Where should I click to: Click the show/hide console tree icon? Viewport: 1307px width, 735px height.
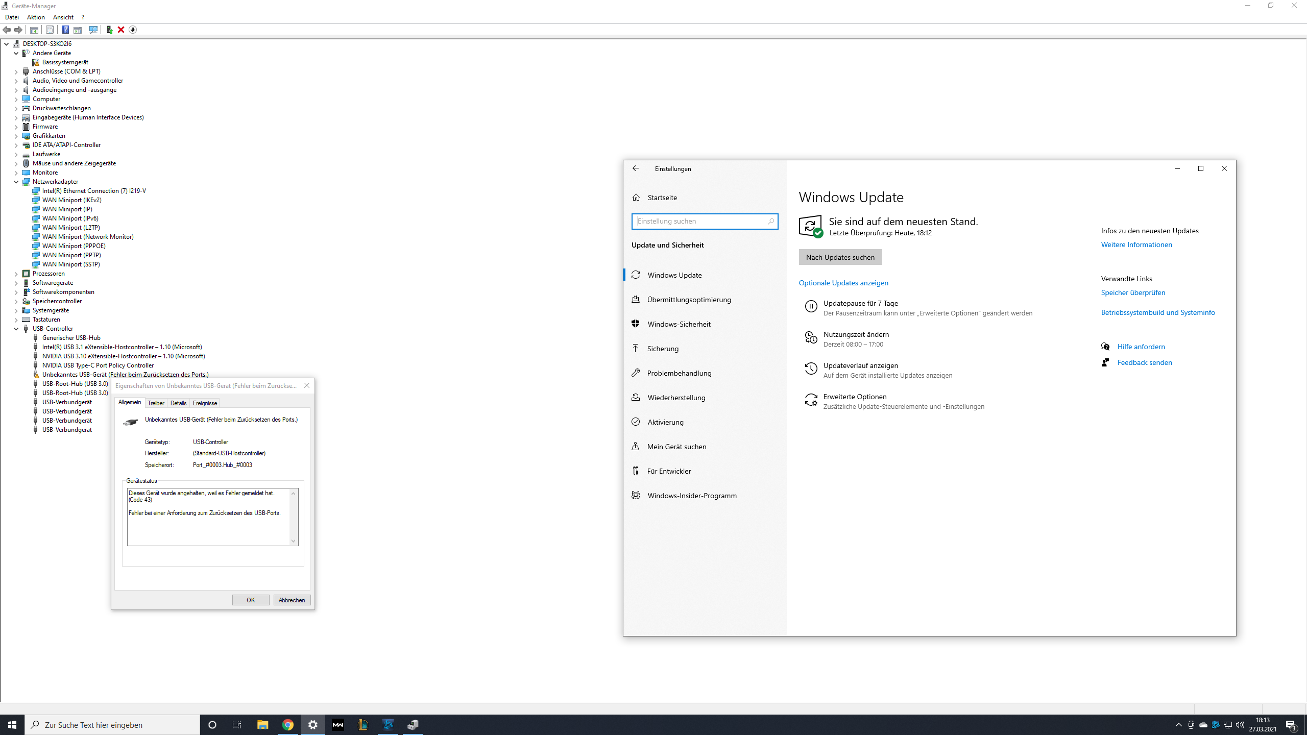[x=34, y=30]
